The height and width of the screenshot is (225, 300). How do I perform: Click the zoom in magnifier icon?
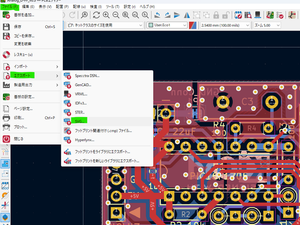click(106, 15)
